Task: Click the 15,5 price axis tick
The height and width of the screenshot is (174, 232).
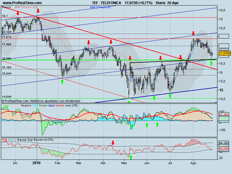Action: coord(222,81)
